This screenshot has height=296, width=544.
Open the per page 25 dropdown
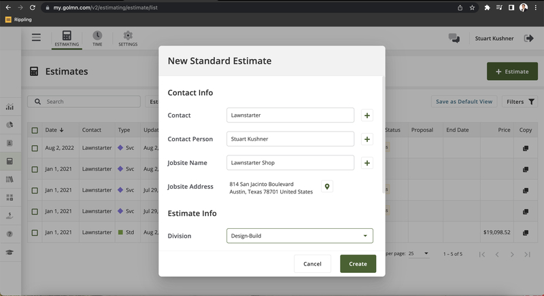(x=419, y=253)
